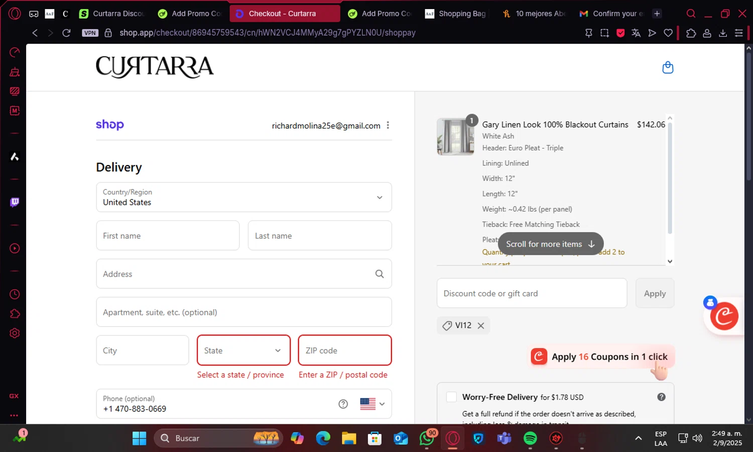Switch to Checkout - Curtarra tab

click(x=285, y=14)
